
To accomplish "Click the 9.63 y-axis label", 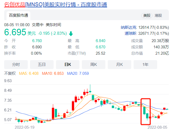I will pyautogui.click(x=8, y=81).
